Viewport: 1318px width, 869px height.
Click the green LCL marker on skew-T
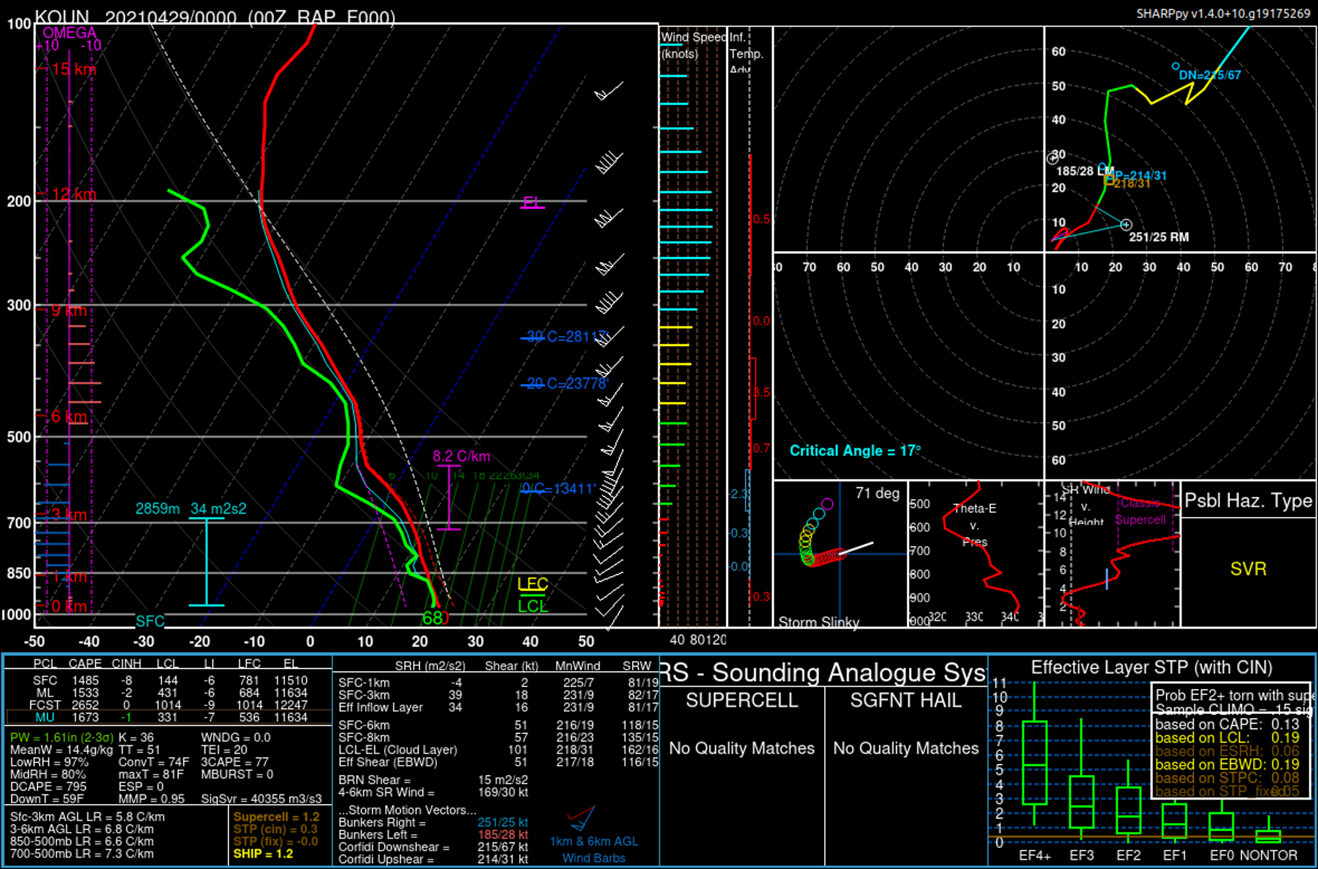point(532,605)
